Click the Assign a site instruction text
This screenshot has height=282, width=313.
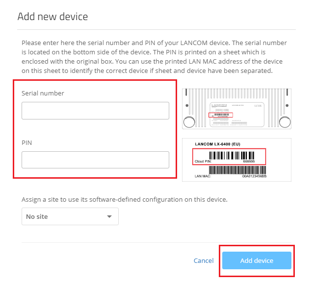tap(124, 200)
